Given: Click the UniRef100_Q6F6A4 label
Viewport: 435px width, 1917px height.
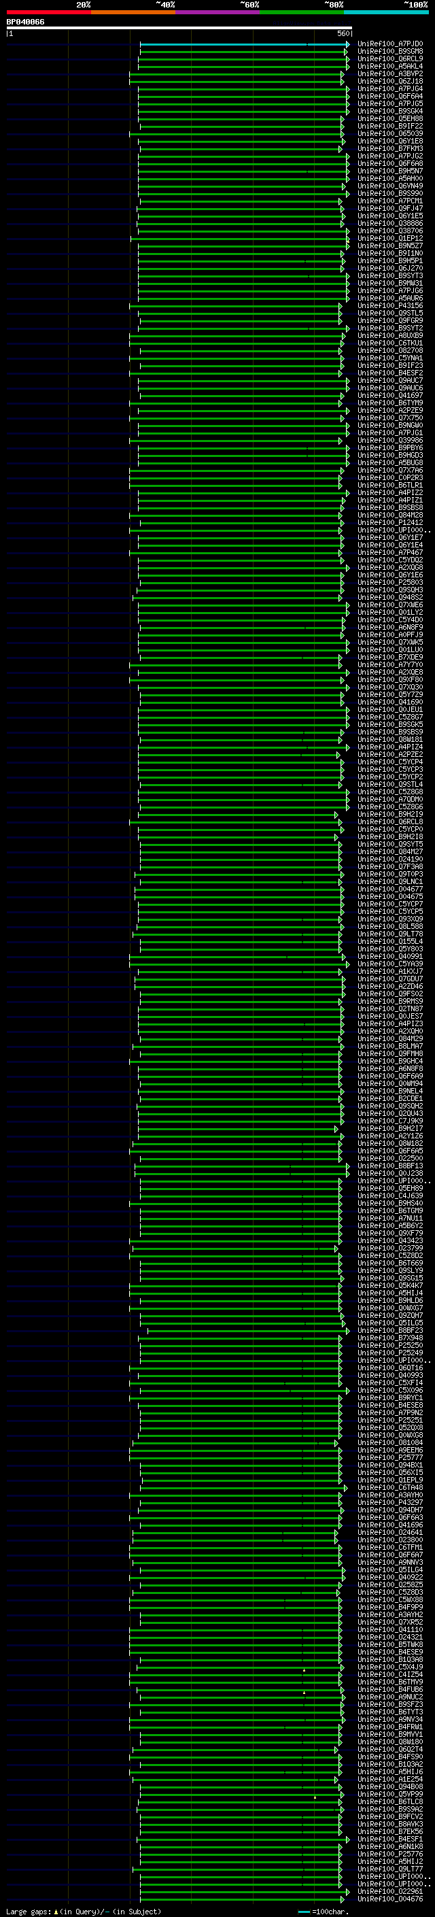Looking at the screenshot, I should 390,96.
